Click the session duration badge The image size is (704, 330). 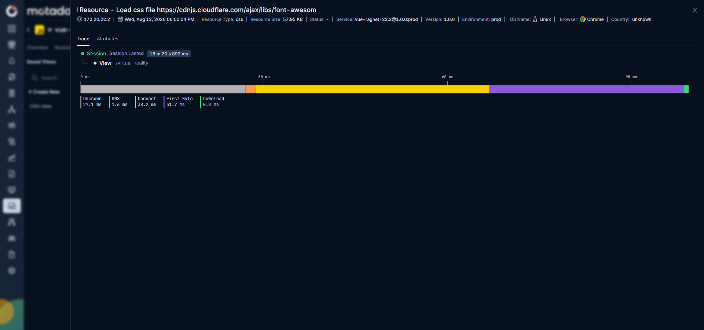(x=169, y=54)
